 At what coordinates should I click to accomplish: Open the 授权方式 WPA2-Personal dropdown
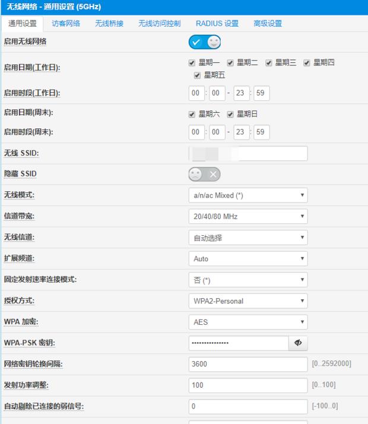pyautogui.click(x=248, y=300)
